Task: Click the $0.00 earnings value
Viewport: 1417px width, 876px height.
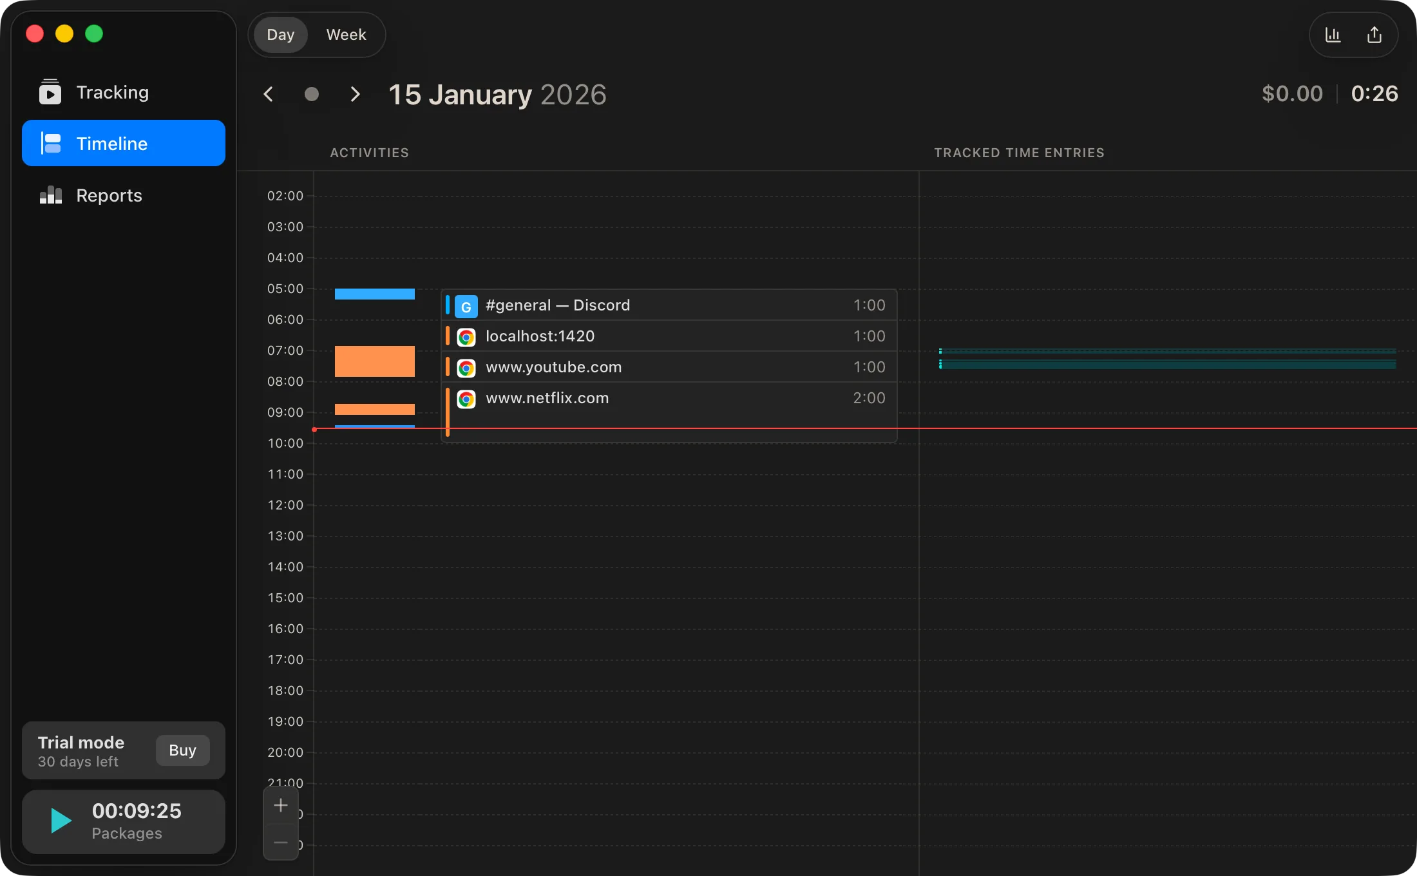Action: coord(1292,94)
